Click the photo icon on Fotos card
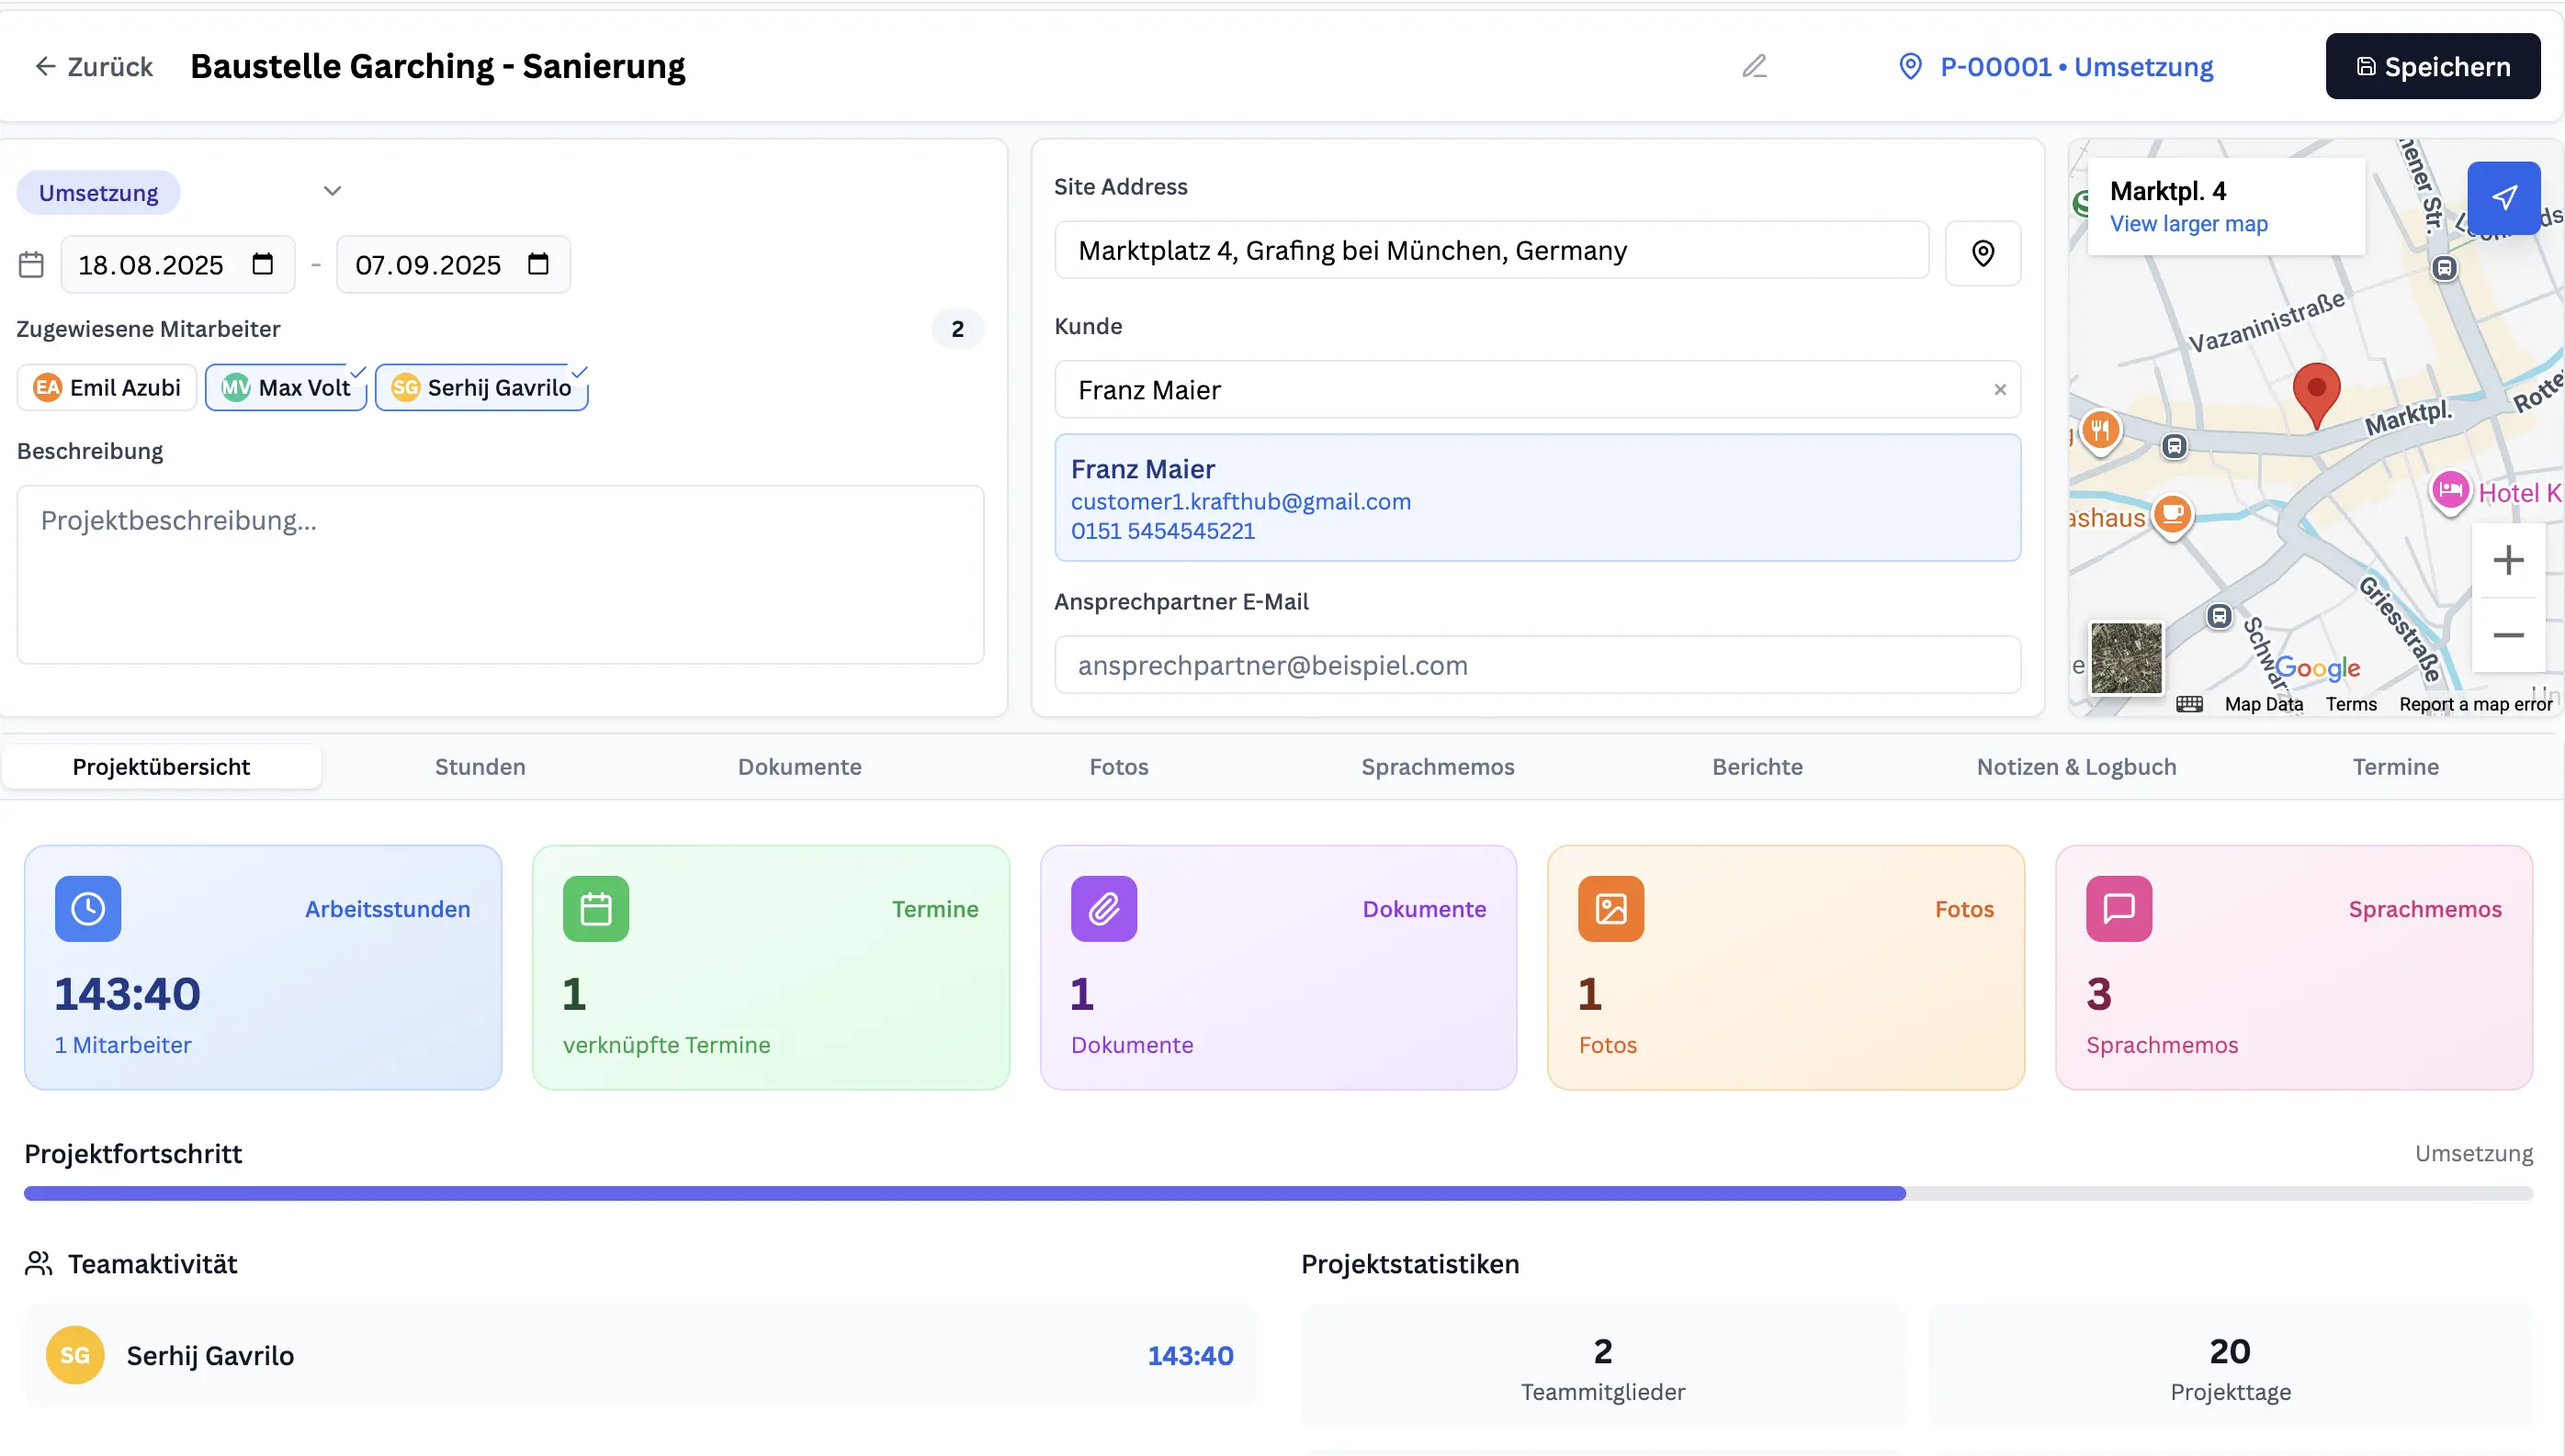 [1611, 908]
